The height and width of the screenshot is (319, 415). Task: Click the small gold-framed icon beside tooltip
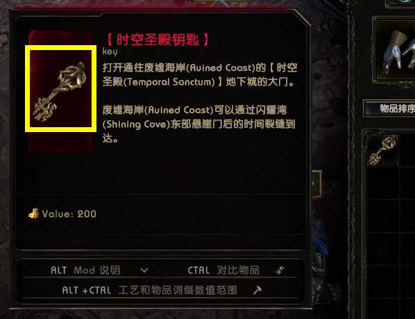(x=316, y=184)
